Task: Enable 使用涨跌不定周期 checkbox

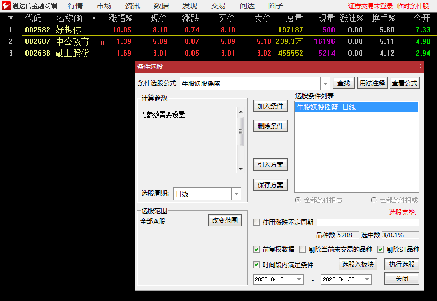Action: point(256,222)
